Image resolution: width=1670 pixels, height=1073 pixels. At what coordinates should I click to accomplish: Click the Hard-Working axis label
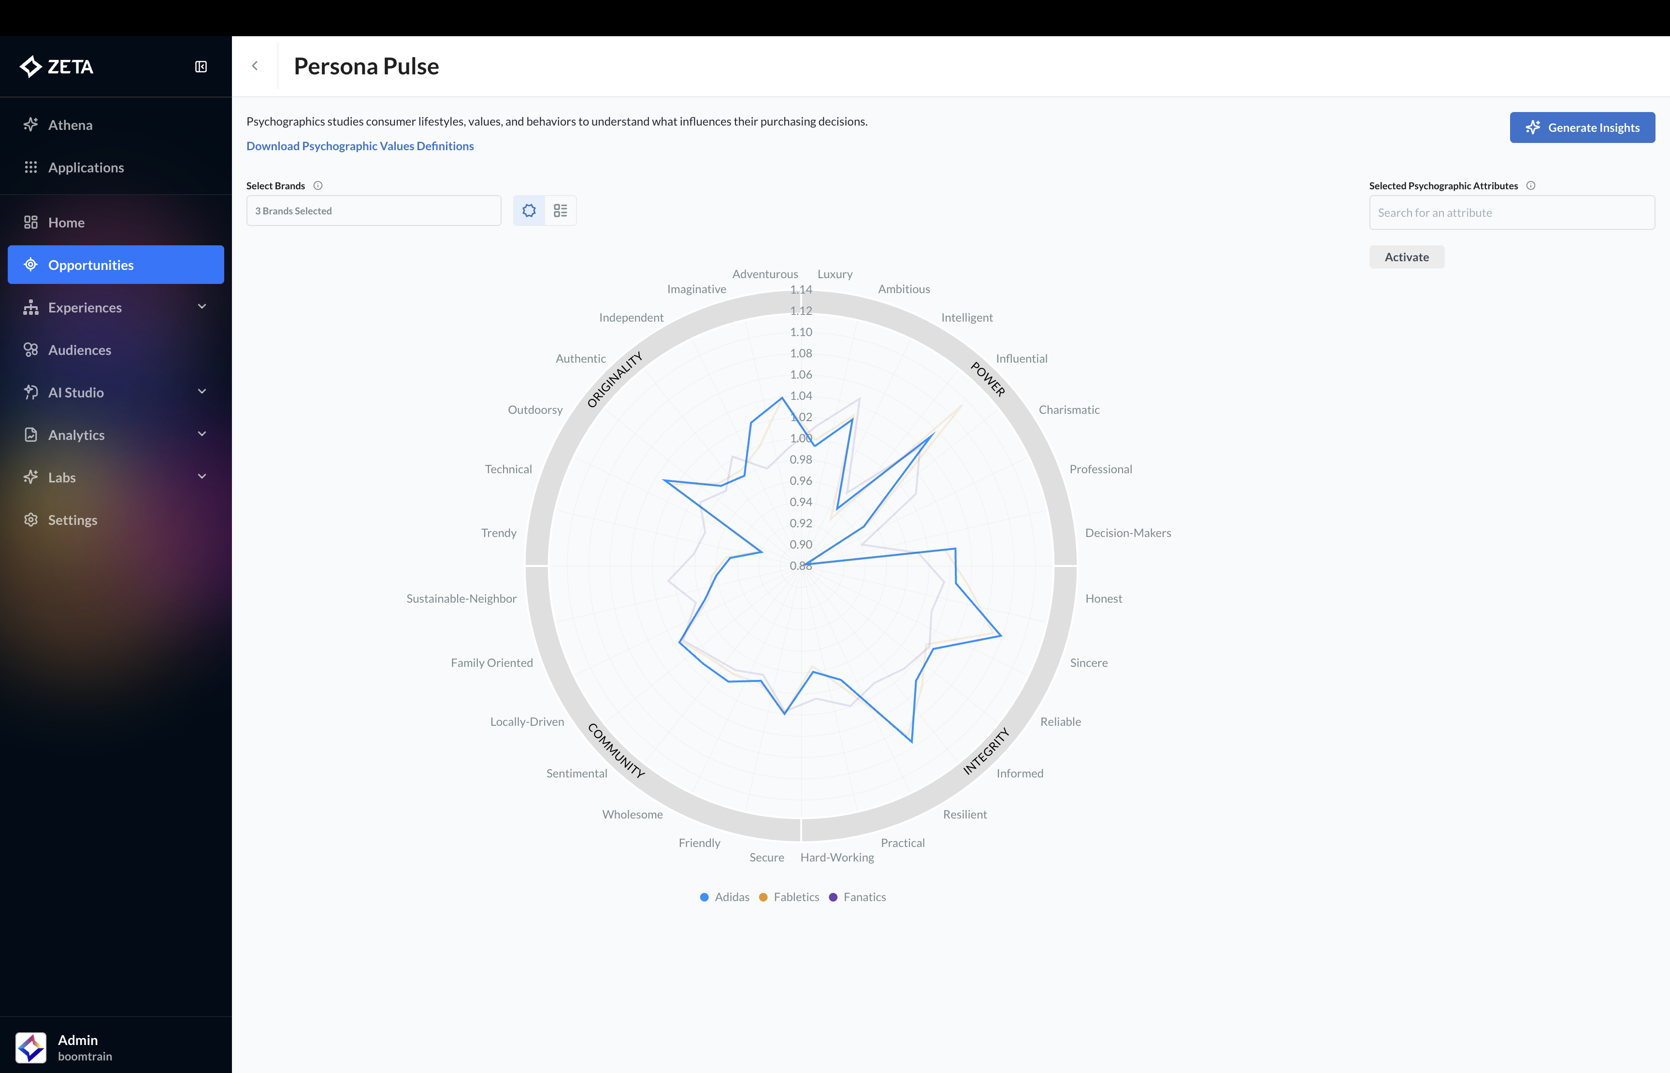click(837, 858)
